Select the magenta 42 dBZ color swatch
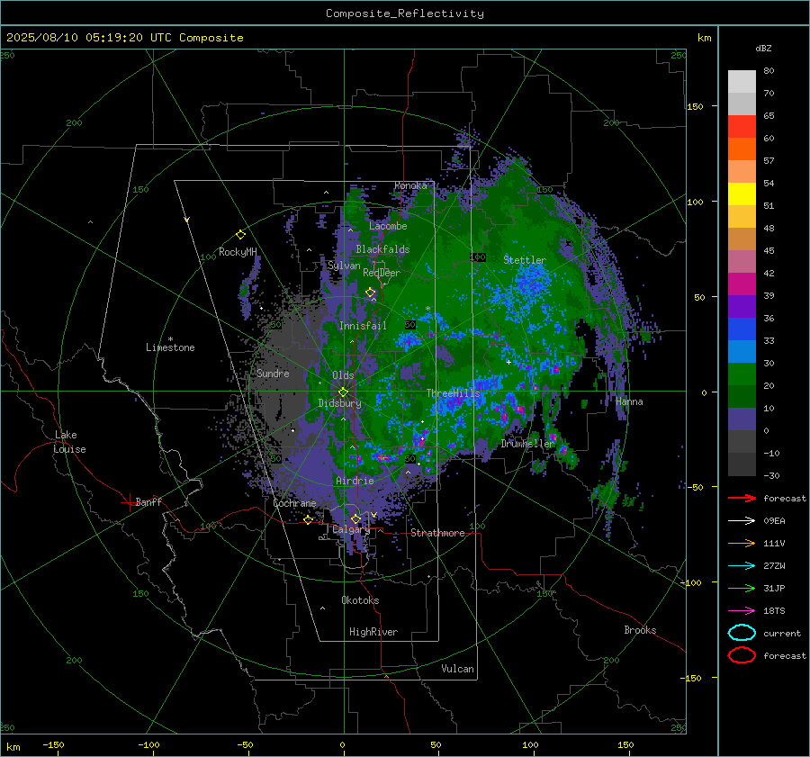 coord(742,284)
